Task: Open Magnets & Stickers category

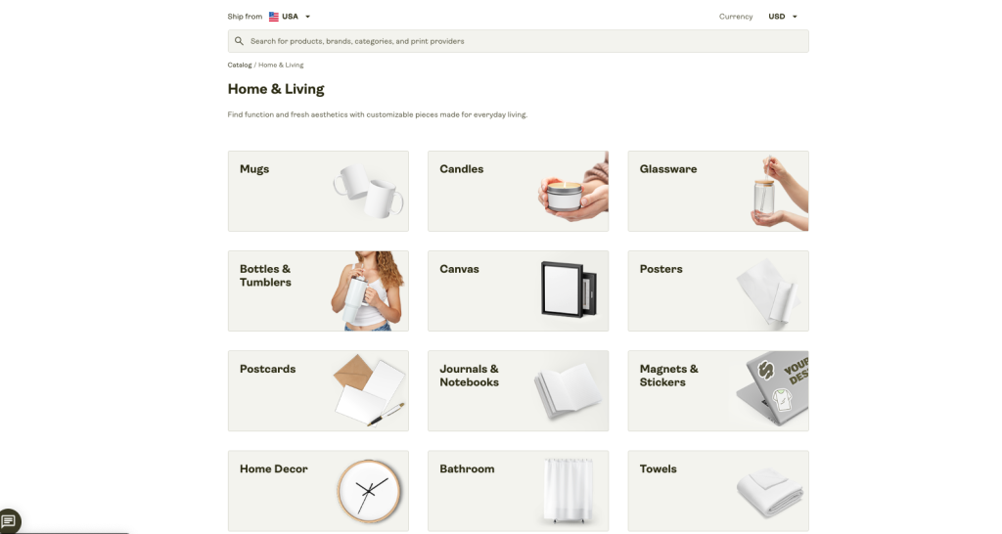Action: [718, 390]
